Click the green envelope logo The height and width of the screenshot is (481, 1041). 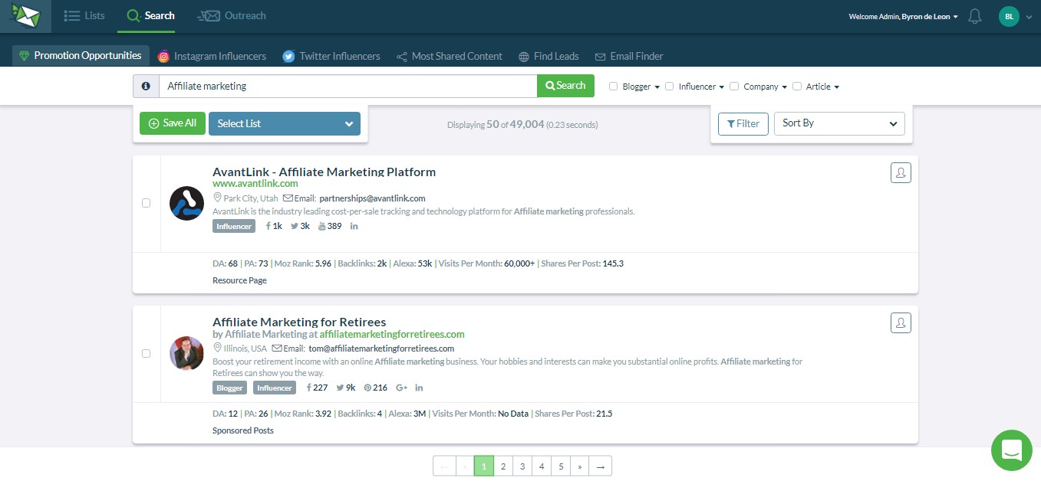coord(25,16)
